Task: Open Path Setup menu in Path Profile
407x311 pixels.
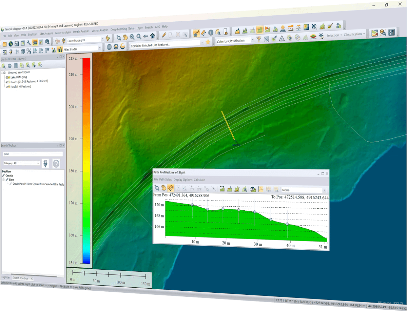Action: (x=166, y=180)
